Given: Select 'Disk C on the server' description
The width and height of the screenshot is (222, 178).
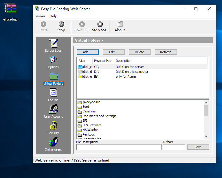Looking at the screenshot, I should coord(130,67).
